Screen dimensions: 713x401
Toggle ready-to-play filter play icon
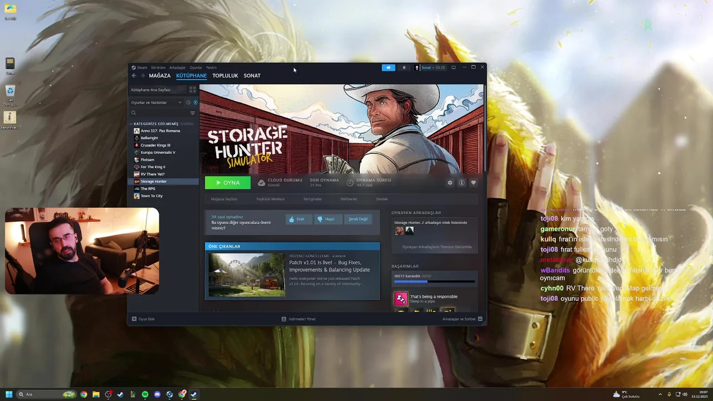195,102
